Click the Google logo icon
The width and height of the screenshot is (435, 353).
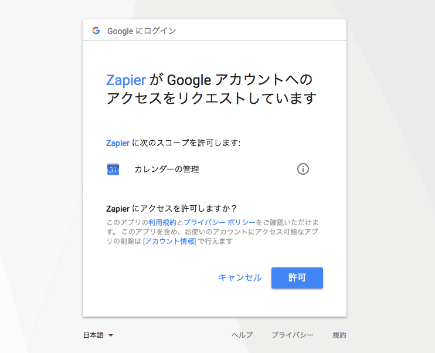[x=96, y=30]
